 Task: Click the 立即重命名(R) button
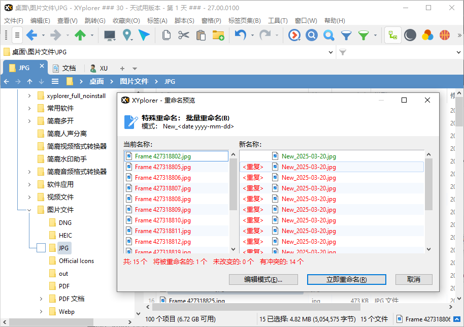[x=346, y=279]
